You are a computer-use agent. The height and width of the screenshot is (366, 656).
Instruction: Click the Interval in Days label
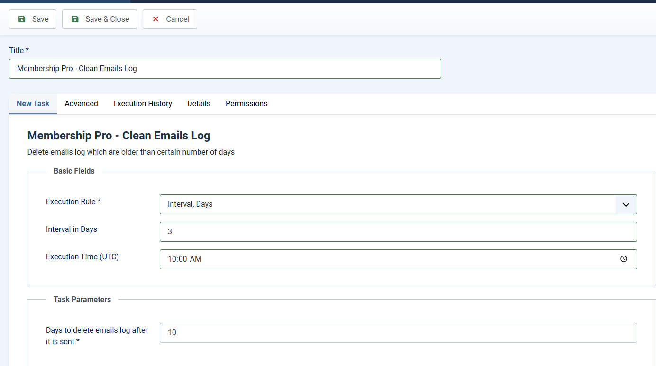72,229
